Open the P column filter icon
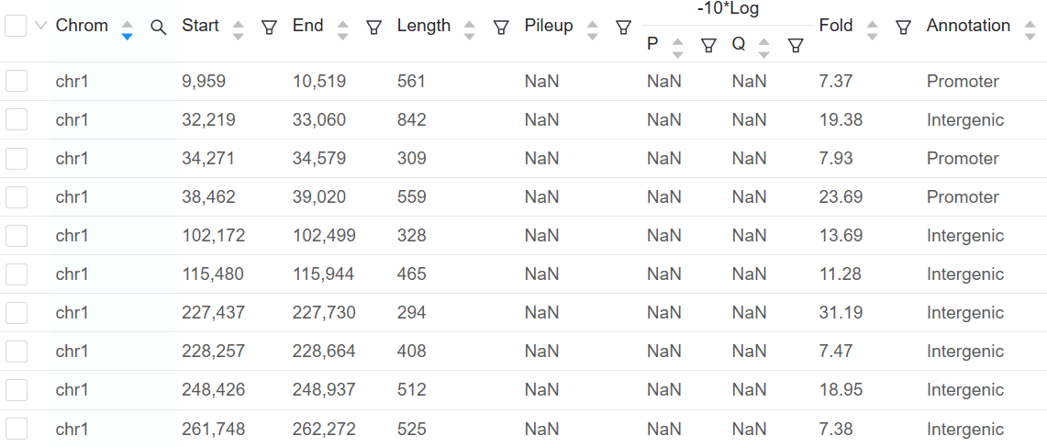The height and width of the screenshot is (447, 1047). pyautogui.click(x=708, y=46)
